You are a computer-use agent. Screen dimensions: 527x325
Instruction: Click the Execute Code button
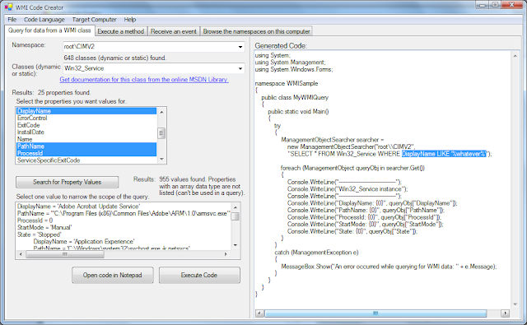pyautogui.click(x=199, y=275)
